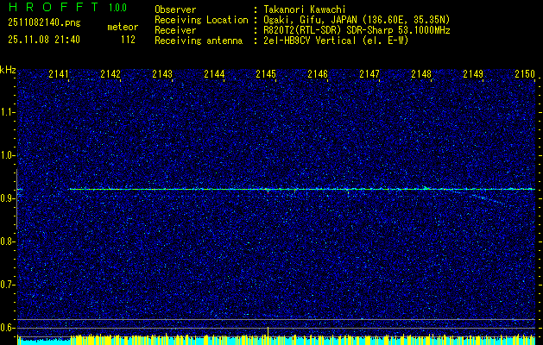The image size is (543, 345).
Task: Click the 2146 time marker
Action: pos(318,74)
